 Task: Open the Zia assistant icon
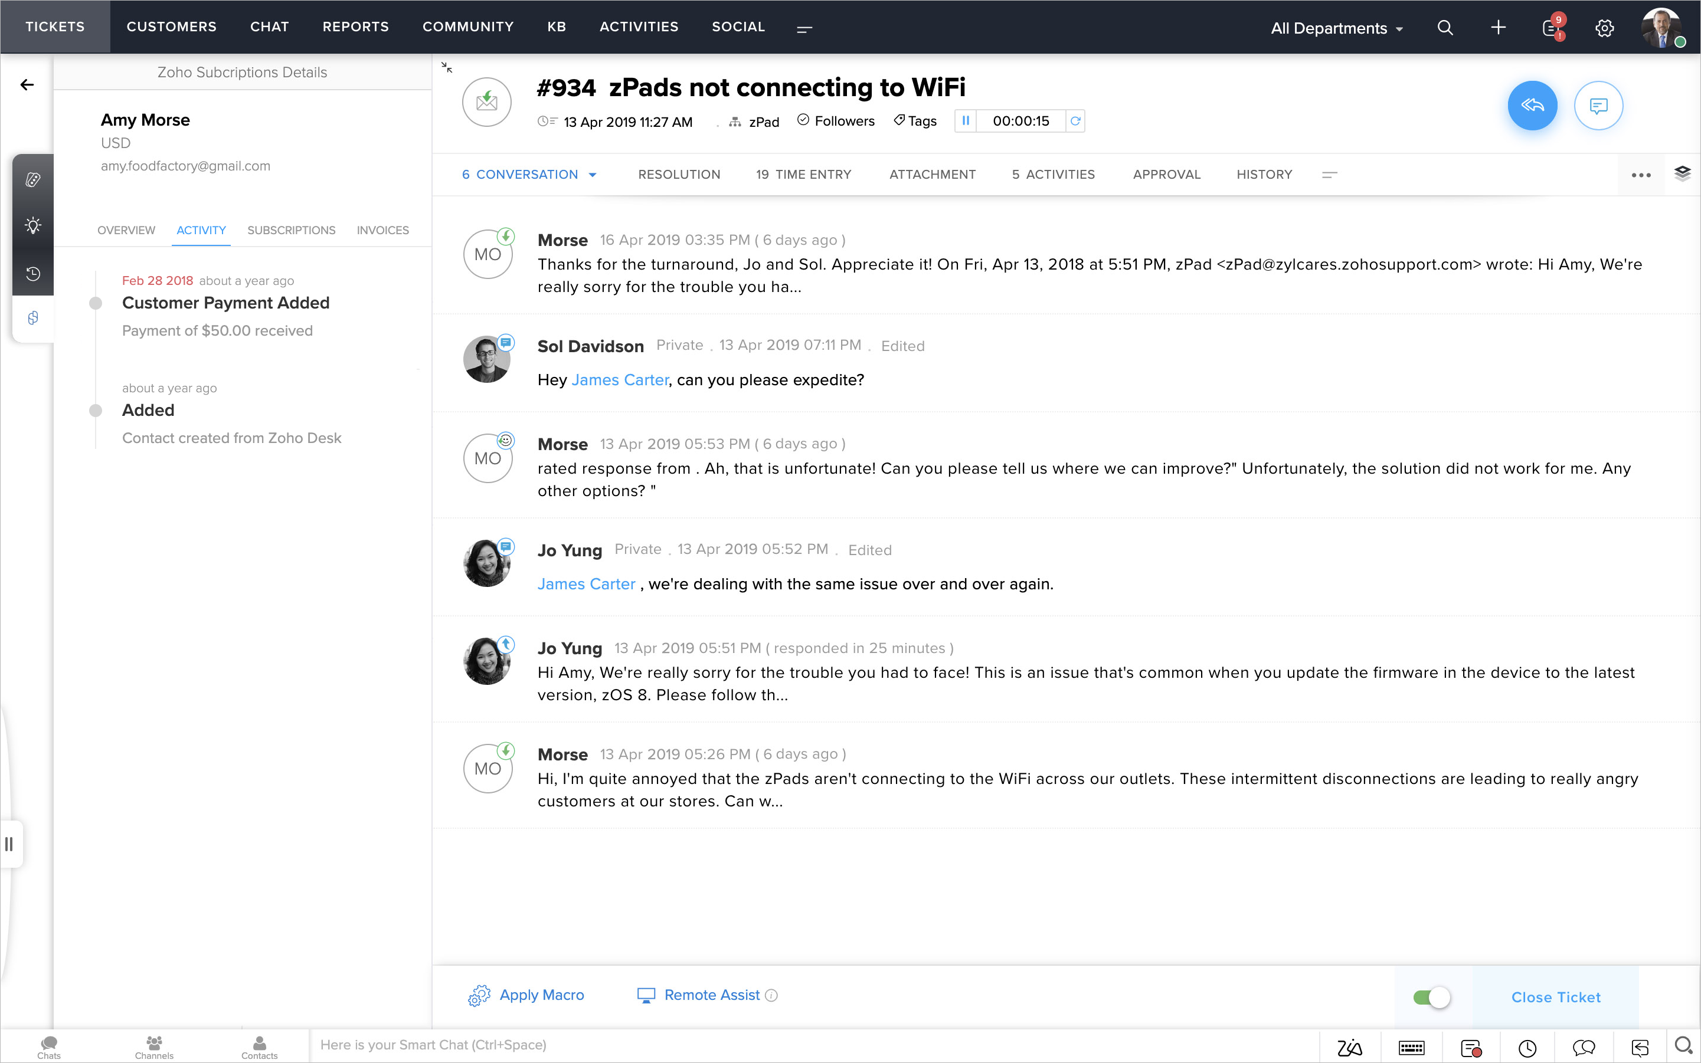click(x=1349, y=1048)
